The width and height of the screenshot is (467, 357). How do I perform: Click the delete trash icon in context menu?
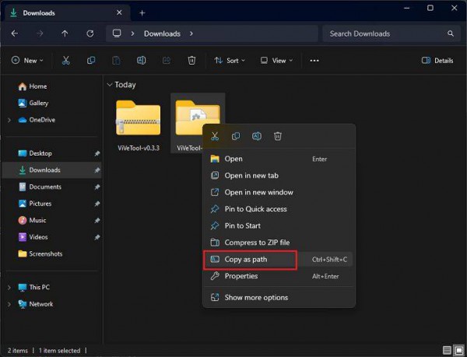tap(278, 136)
